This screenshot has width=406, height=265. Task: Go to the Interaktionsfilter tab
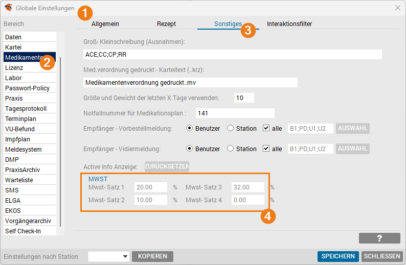tap(289, 23)
